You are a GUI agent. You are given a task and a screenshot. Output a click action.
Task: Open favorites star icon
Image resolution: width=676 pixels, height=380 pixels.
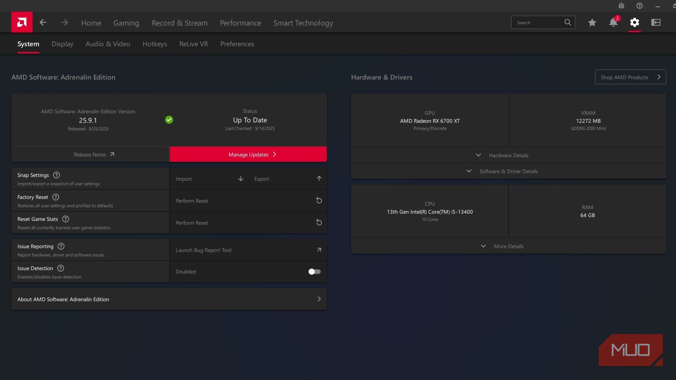coord(592,23)
